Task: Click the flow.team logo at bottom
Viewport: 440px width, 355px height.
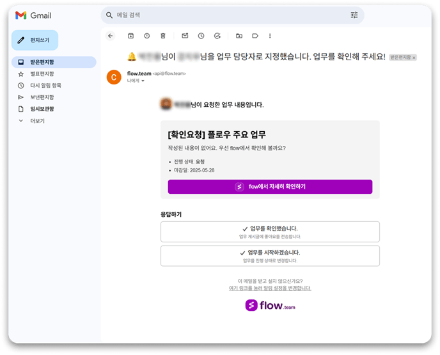Action: [x=270, y=305]
